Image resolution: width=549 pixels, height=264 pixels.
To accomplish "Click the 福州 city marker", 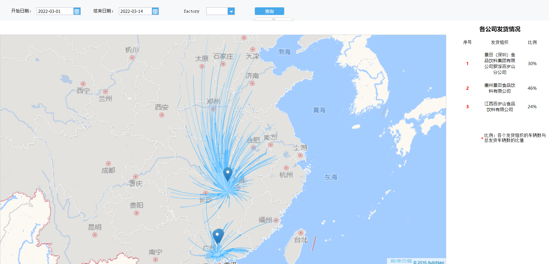I will click(x=276, y=220).
